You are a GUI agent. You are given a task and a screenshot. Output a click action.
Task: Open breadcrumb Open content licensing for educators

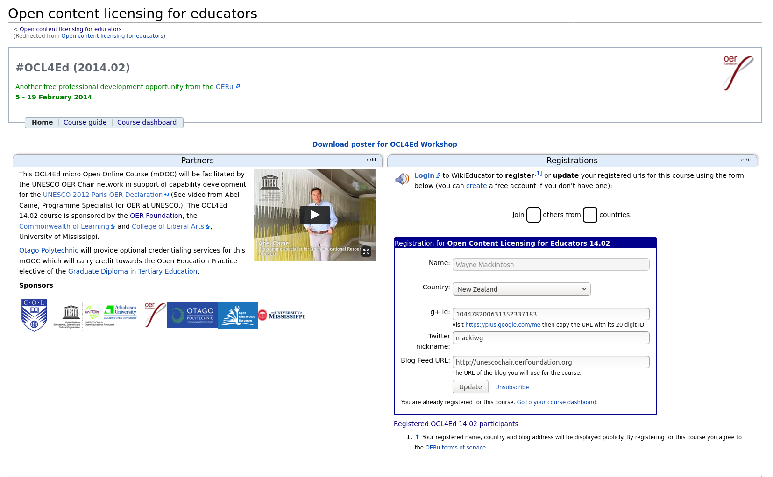tap(71, 29)
